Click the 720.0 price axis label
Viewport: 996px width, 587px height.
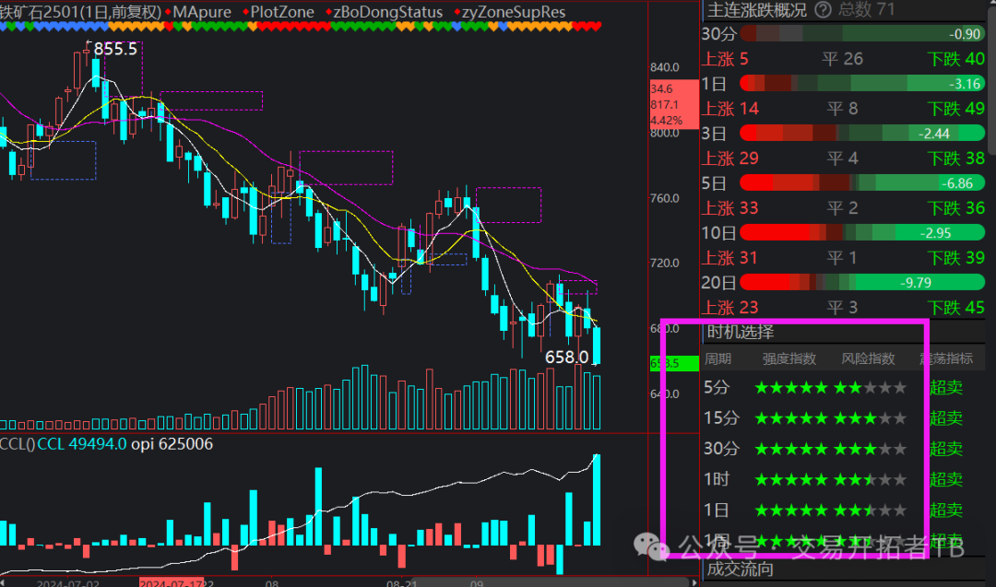coord(664,263)
